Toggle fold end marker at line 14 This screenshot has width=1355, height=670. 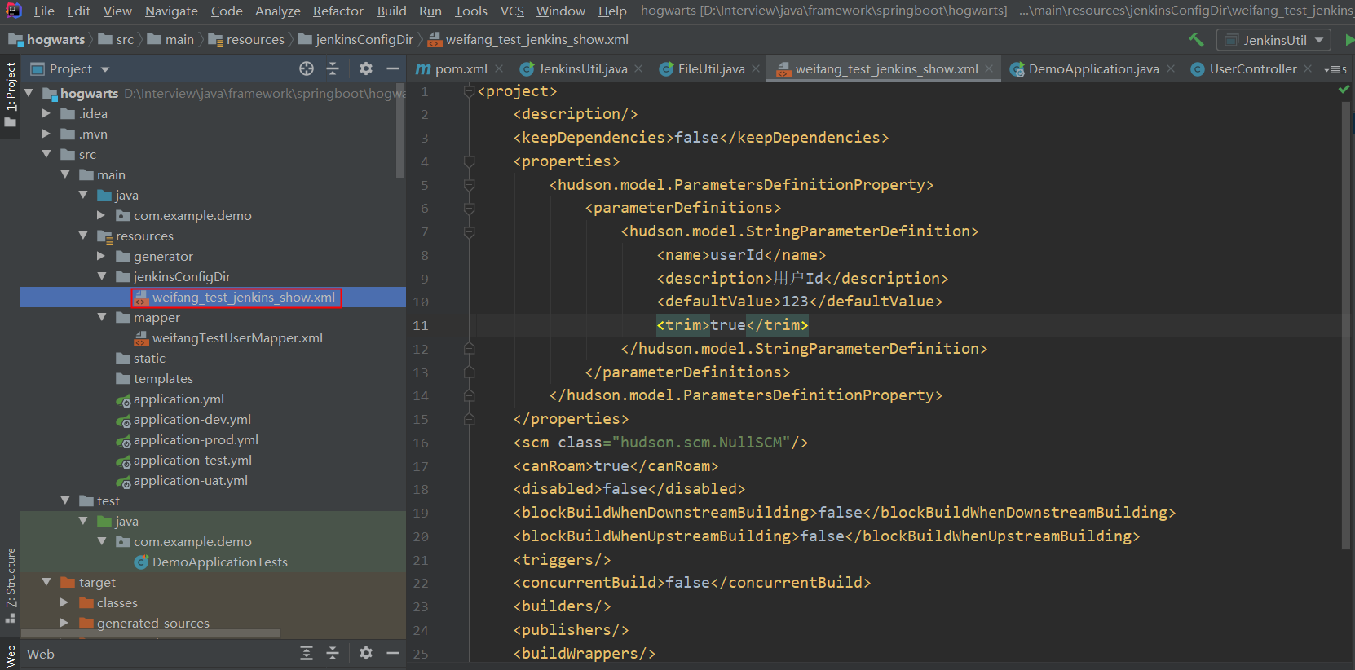[469, 395]
